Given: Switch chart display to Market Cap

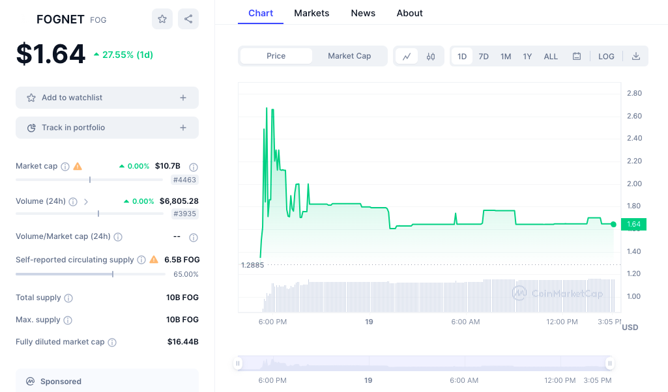Looking at the screenshot, I should click(349, 56).
